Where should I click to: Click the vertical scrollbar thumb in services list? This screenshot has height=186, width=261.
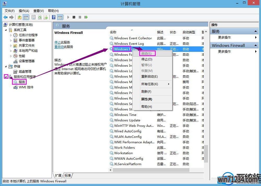206,154
